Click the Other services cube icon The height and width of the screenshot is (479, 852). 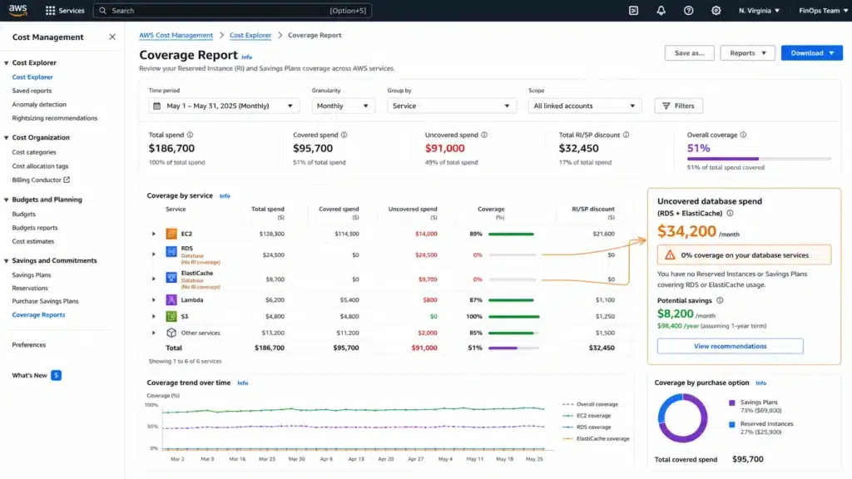(x=171, y=333)
